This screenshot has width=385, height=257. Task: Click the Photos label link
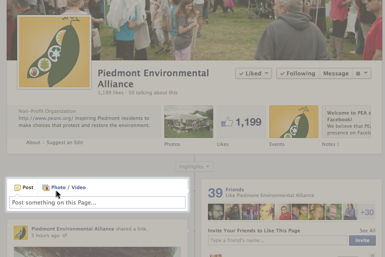tap(172, 144)
